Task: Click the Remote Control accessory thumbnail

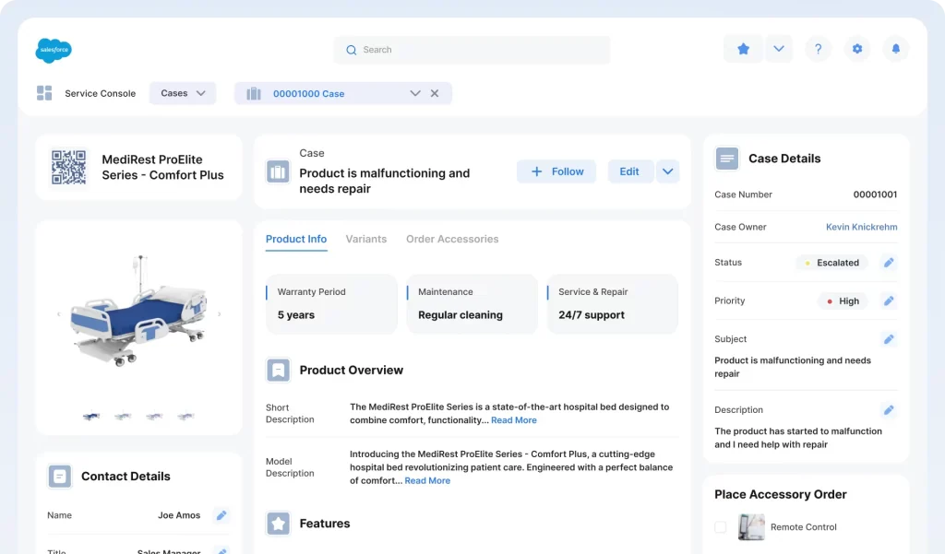Action: click(751, 527)
